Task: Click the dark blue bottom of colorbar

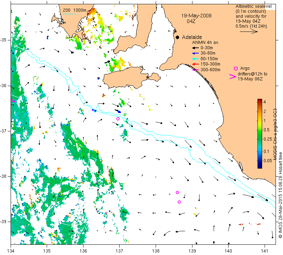Action: point(260,166)
